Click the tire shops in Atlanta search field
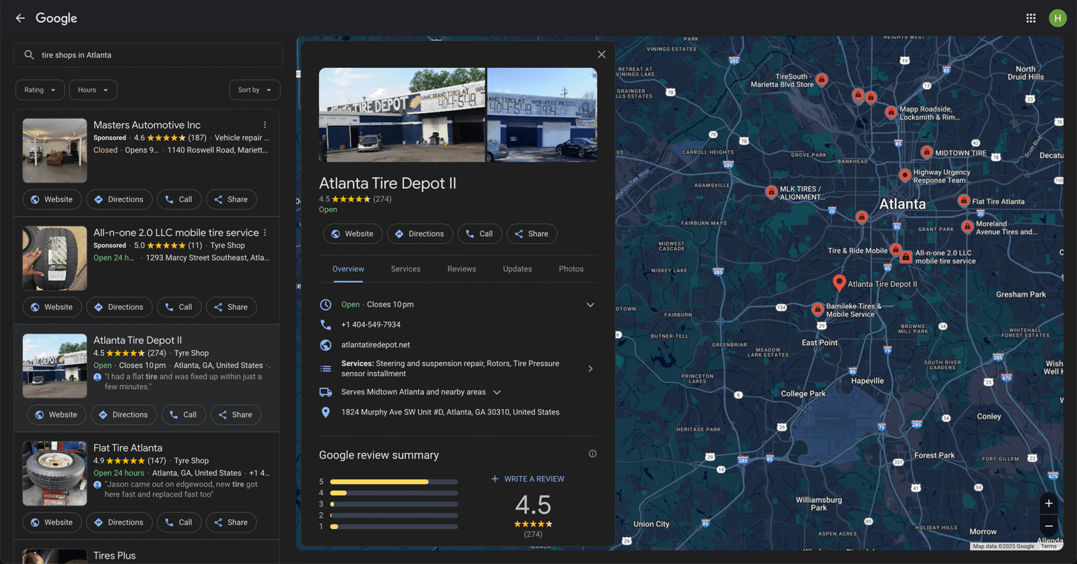 tap(148, 55)
